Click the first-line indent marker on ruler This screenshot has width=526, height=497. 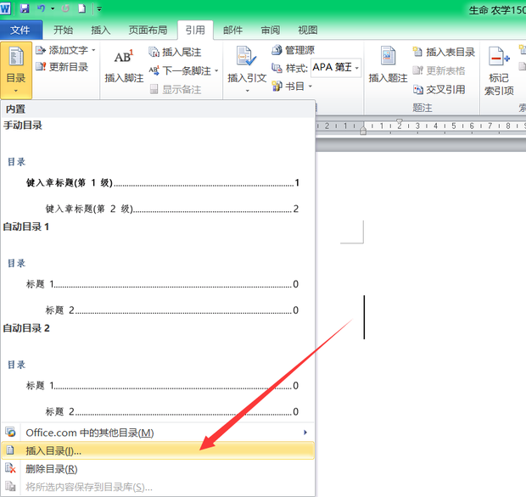[x=400, y=121]
